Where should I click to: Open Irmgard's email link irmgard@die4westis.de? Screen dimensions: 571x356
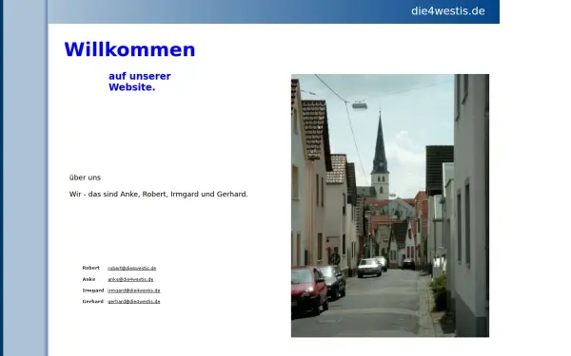tap(134, 290)
